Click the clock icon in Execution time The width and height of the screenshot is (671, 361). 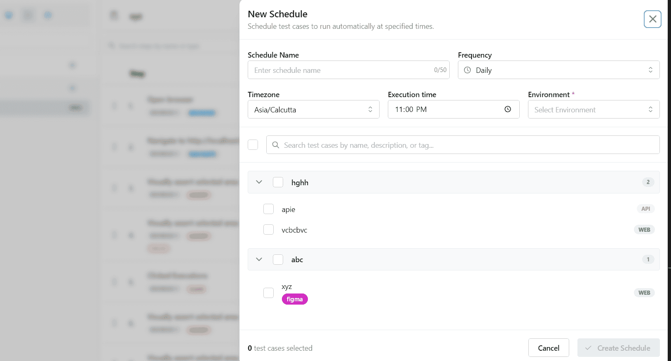click(x=507, y=109)
